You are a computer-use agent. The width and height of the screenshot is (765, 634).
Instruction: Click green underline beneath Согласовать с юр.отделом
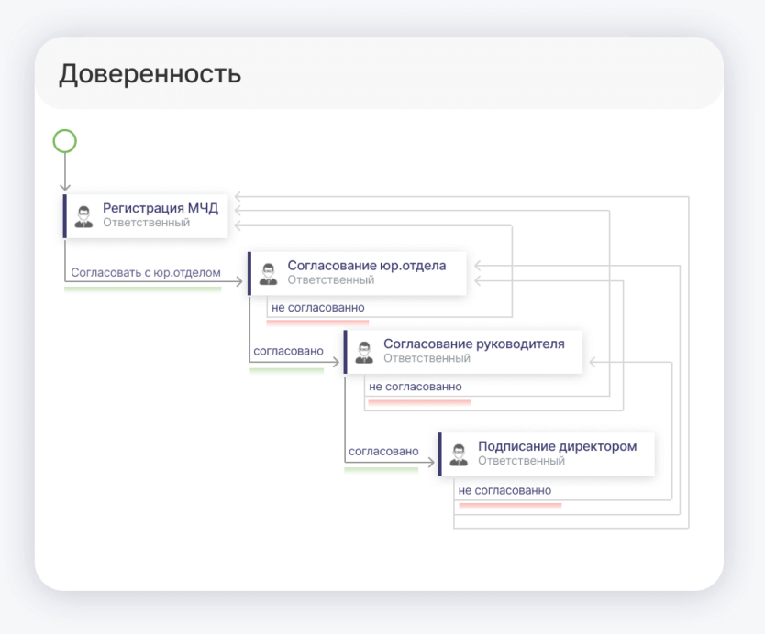click(x=142, y=289)
